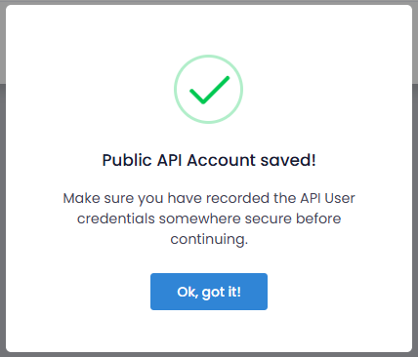Click the word credentials in the message
The image size is (418, 357).
116,218
